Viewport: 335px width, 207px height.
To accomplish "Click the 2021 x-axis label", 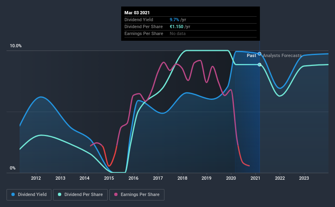I will (x=255, y=178).
